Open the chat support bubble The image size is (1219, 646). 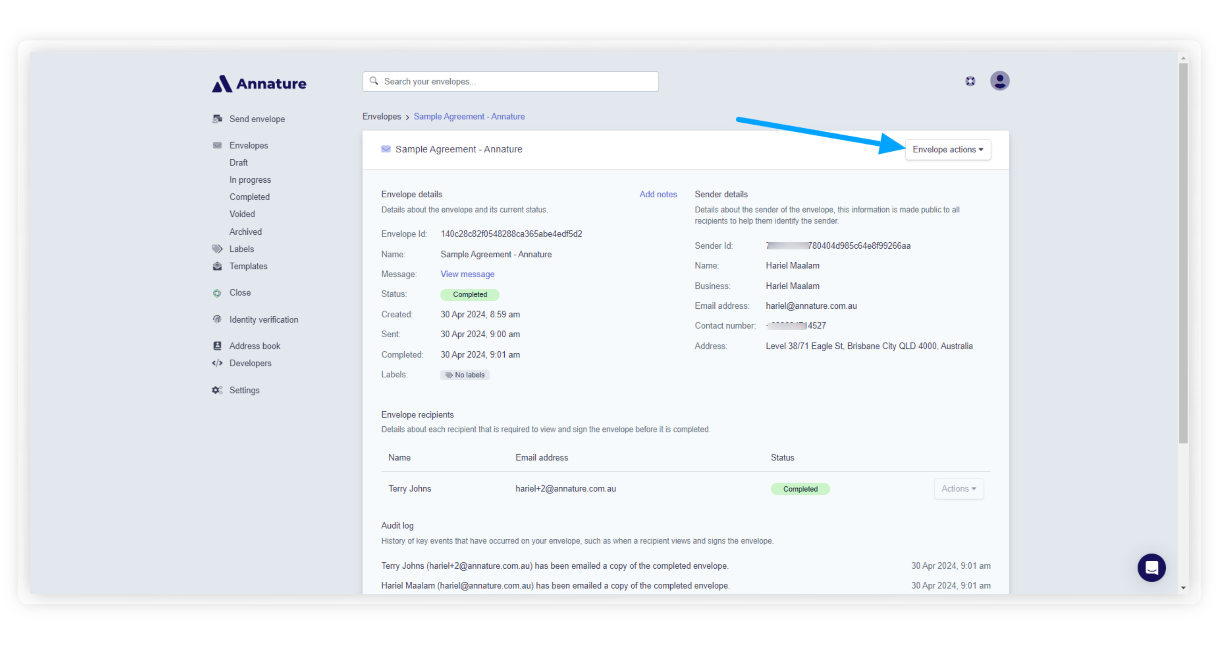click(x=1151, y=568)
